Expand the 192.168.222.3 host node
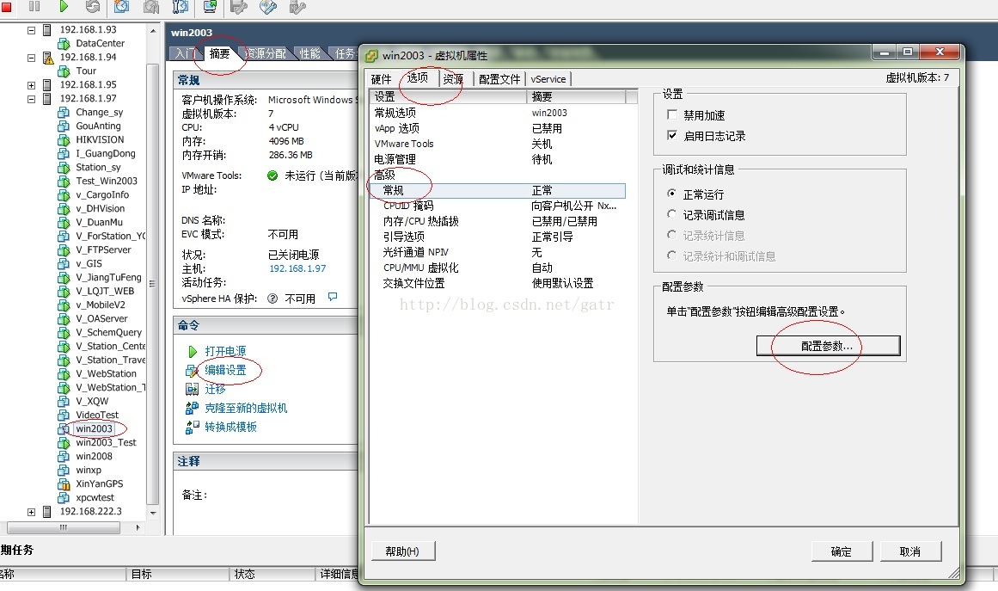 click(x=31, y=511)
